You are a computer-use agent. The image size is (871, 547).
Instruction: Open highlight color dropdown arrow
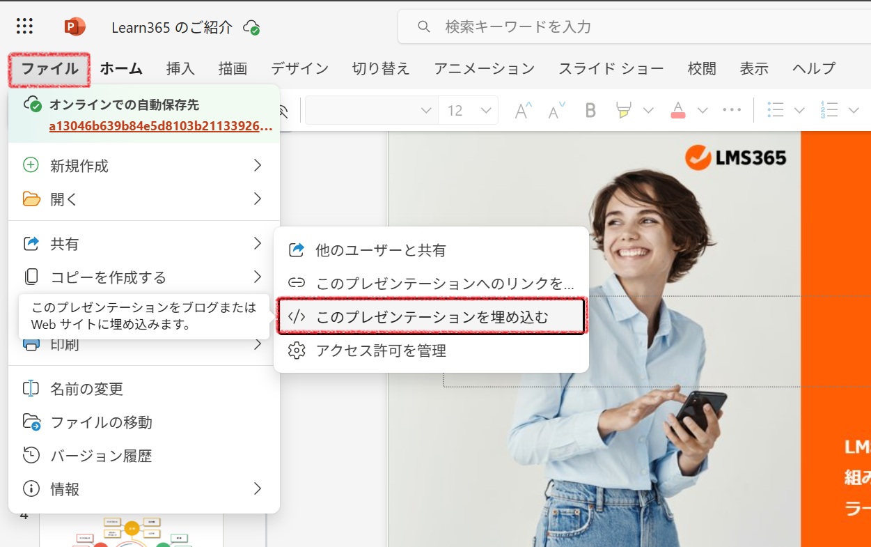tap(648, 110)
